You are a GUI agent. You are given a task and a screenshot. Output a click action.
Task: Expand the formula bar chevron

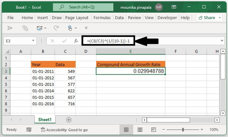click(x=222, y=41)
